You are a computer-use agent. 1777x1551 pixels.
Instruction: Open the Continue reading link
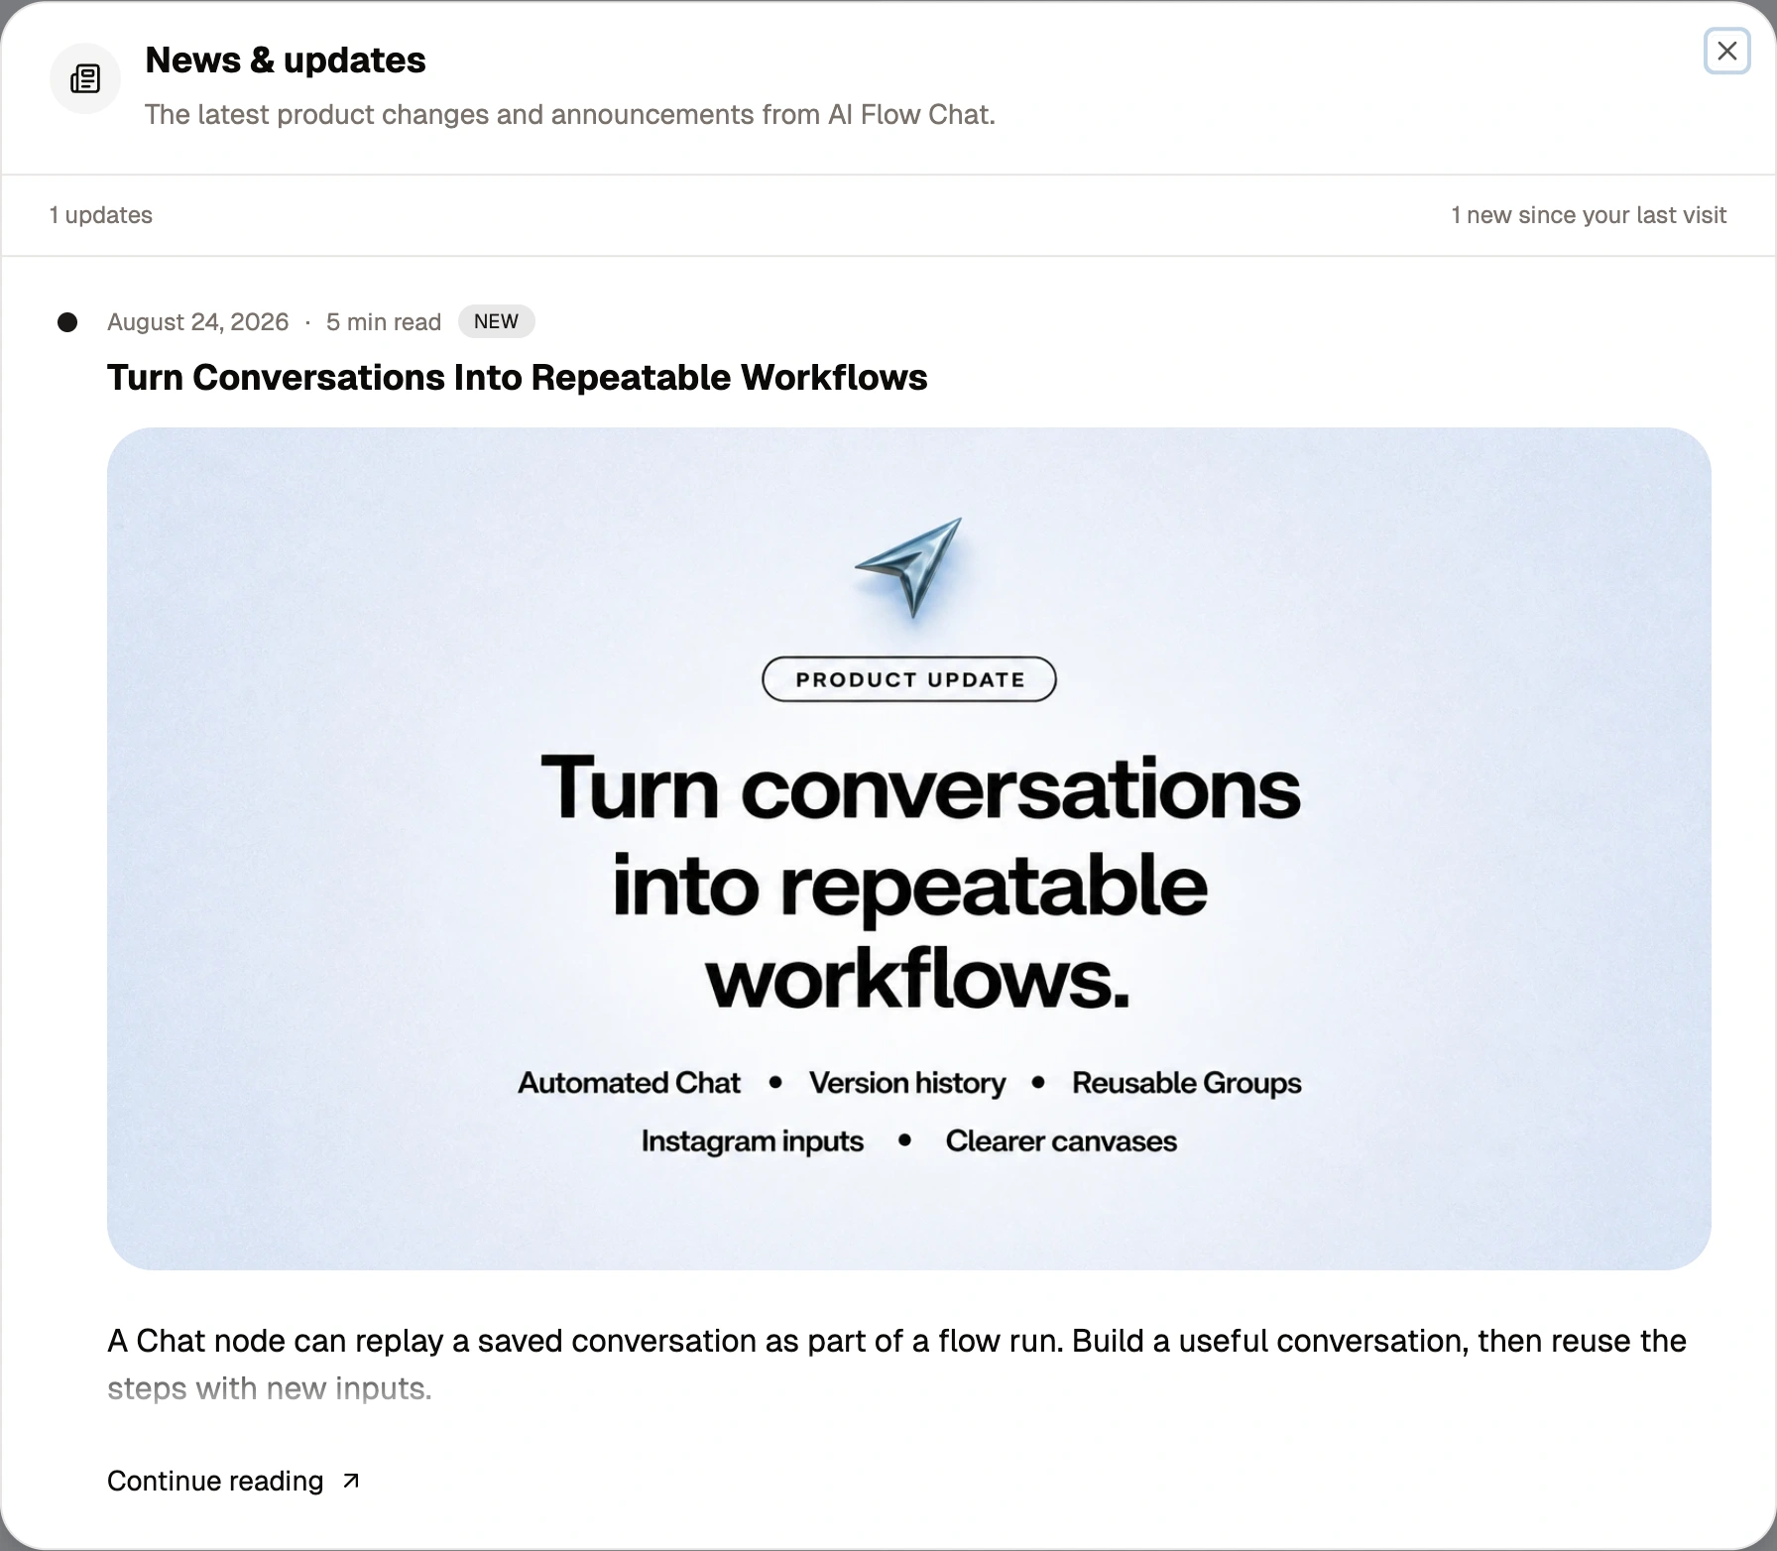pyautogui.click(x=234, y=1481)
